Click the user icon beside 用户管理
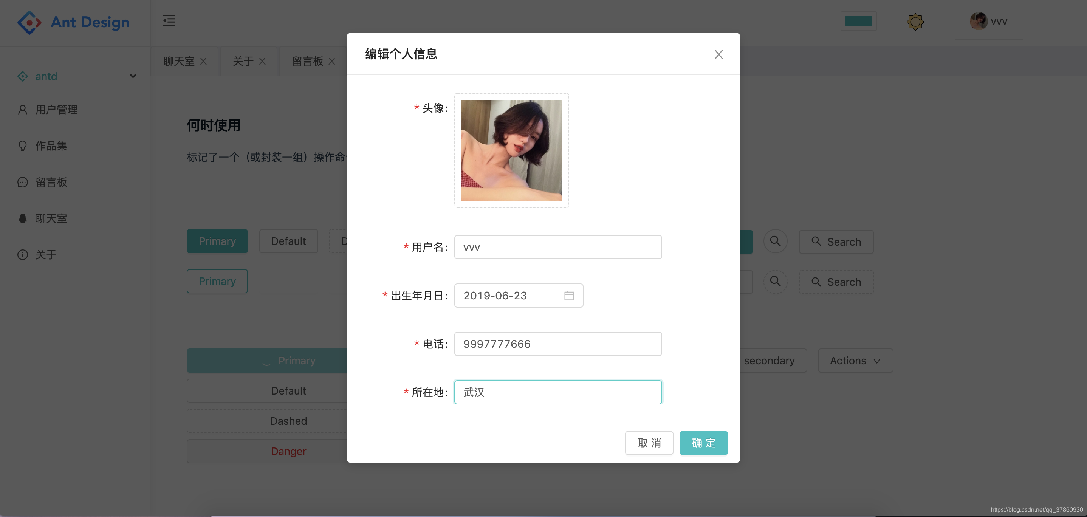This screenshot has width=1087, height=517. pyautogui.click(x=23, y=110)
